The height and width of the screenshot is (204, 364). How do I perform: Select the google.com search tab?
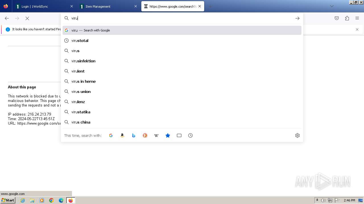coord(173,6)
